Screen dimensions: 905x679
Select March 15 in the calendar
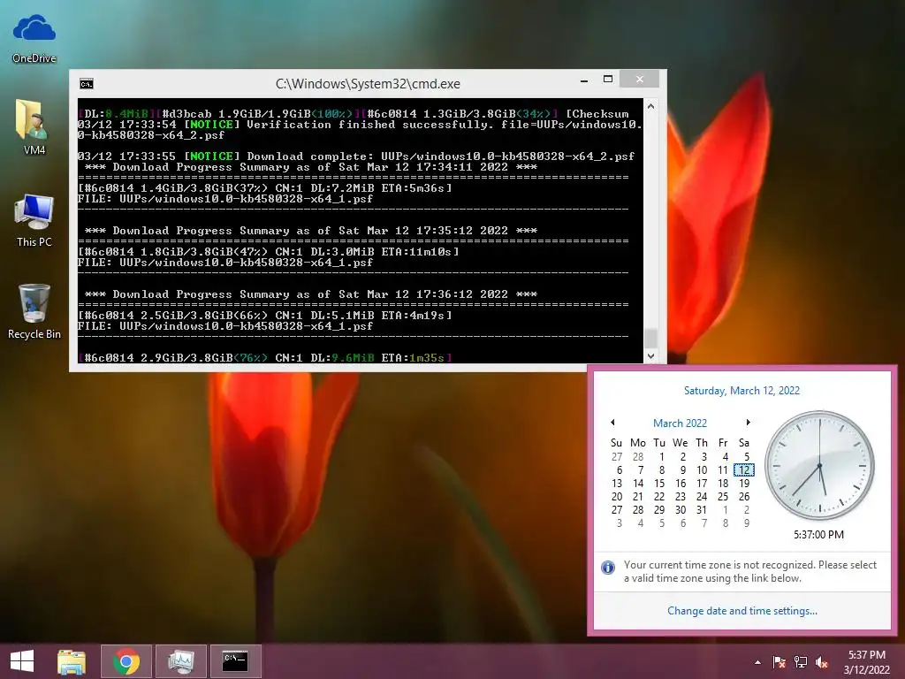(659, 484)
